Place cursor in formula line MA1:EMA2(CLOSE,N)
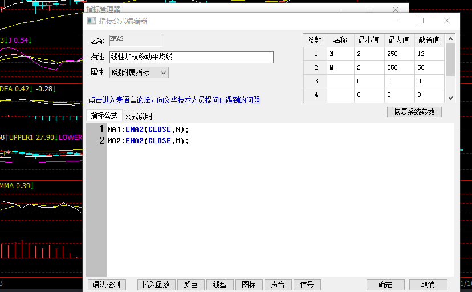The height and width of the screenshot is (292, 472). click(148, 129)
